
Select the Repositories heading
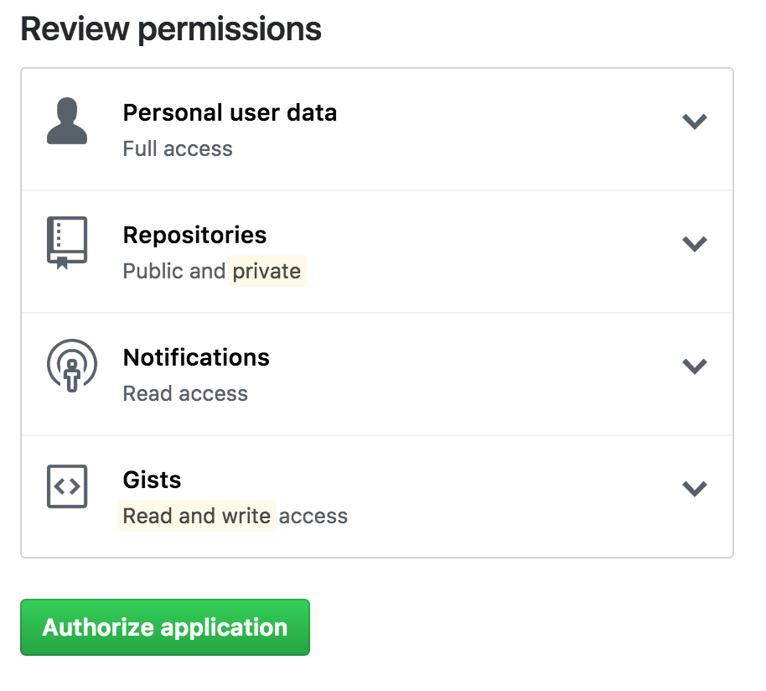pos(194,235)
